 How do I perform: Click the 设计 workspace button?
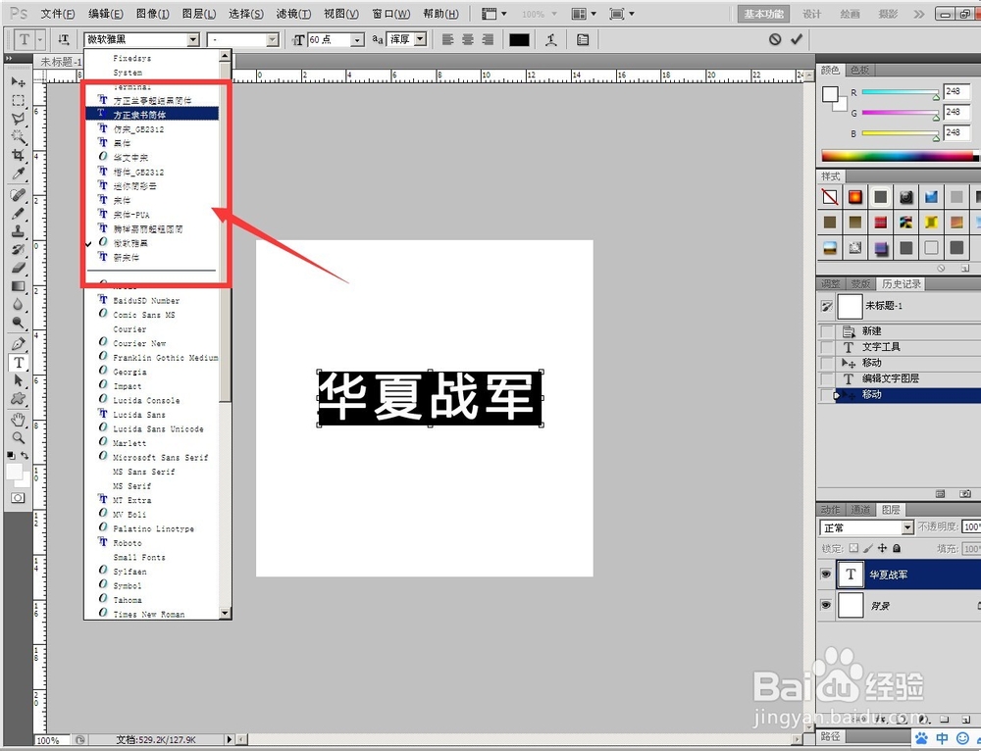coord(812,14)
